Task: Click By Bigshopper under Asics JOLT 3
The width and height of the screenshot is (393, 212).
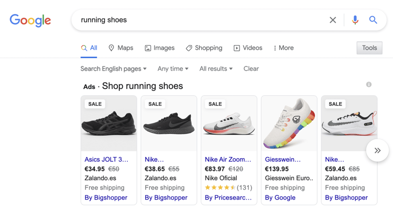Action: 106,198
